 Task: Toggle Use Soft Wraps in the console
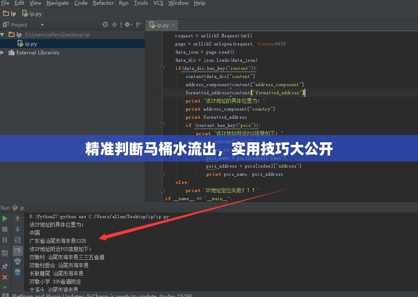point(18,240)
